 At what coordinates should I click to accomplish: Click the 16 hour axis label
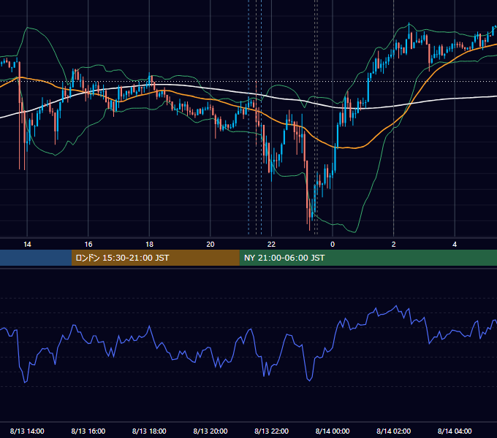click(88, 245)
